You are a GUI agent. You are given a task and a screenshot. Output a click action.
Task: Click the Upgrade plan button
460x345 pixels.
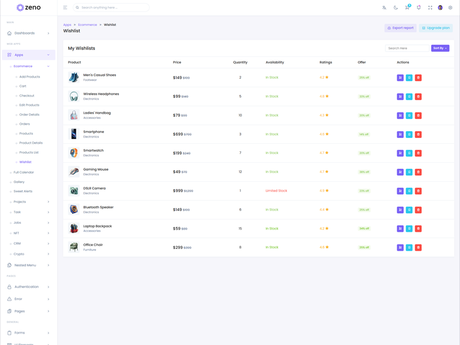coord(435,28)
